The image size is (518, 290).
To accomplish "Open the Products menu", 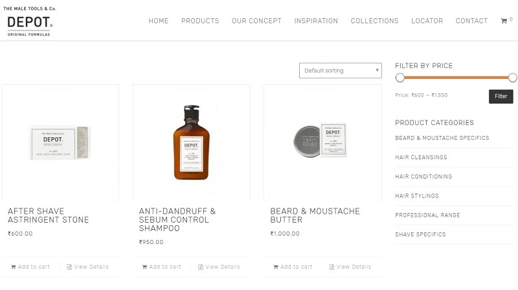I will pyautogui.click(x=200, y=21).
